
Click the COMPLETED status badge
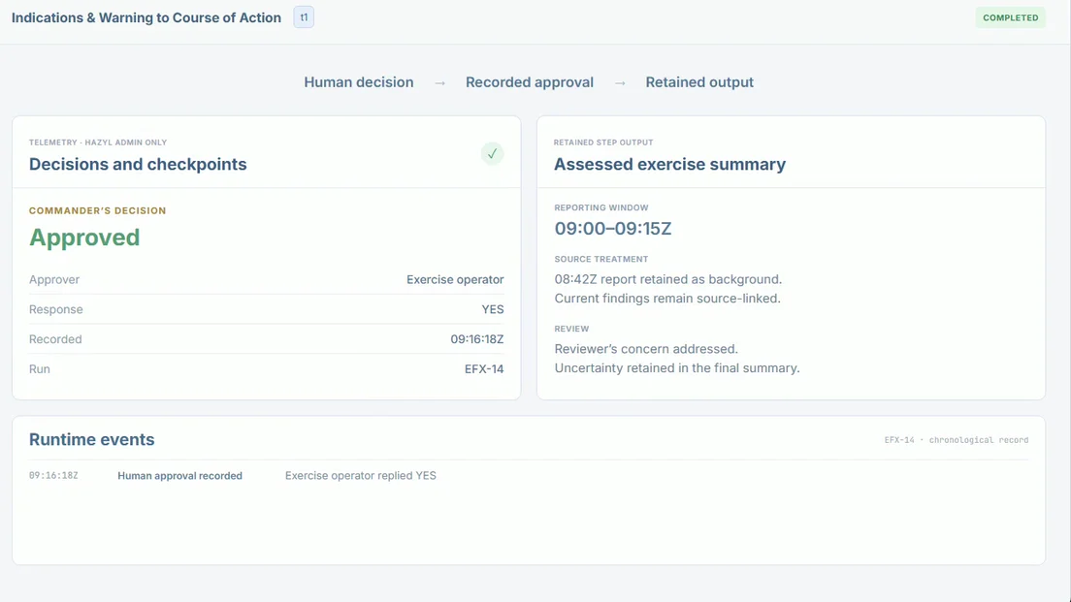[1010, 17]
